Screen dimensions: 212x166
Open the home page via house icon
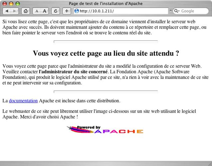point(26,11)
